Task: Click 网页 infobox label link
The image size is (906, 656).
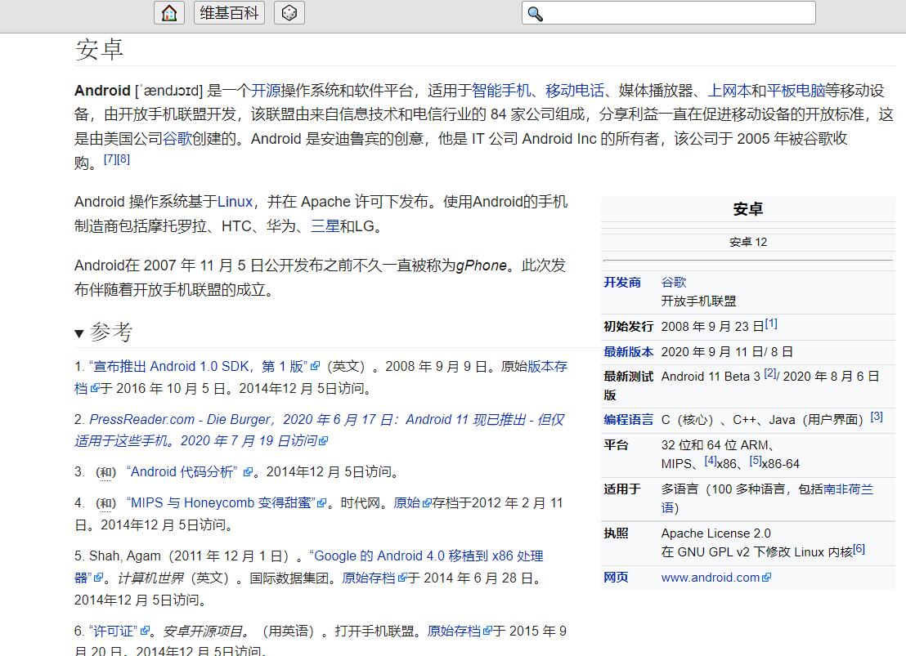Action: pos(616,578)
